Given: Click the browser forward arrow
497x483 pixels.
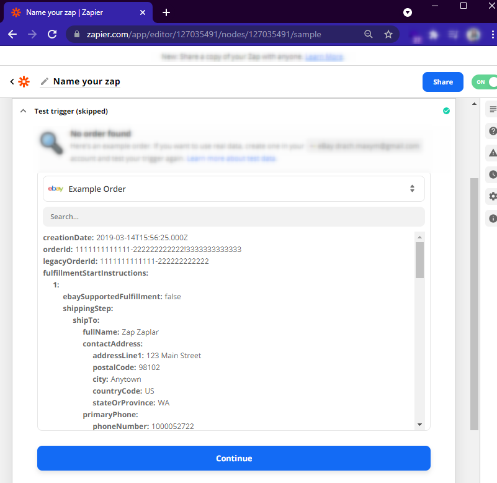Looking at the screenshot, I should (x=32, y=34).
